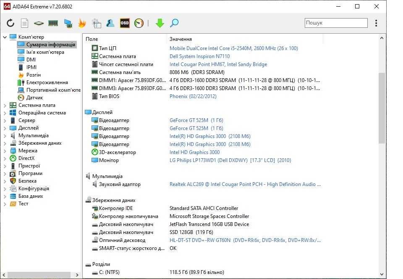This screenshot has height=279, width=403.
Task: Open the sensor gauge toolbar icon
Action: (x=139, y=23)
